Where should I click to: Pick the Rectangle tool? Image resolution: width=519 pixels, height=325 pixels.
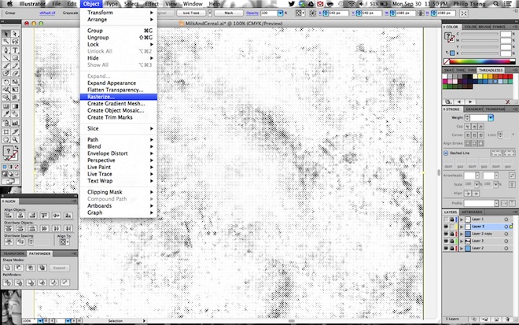[15, 58]
